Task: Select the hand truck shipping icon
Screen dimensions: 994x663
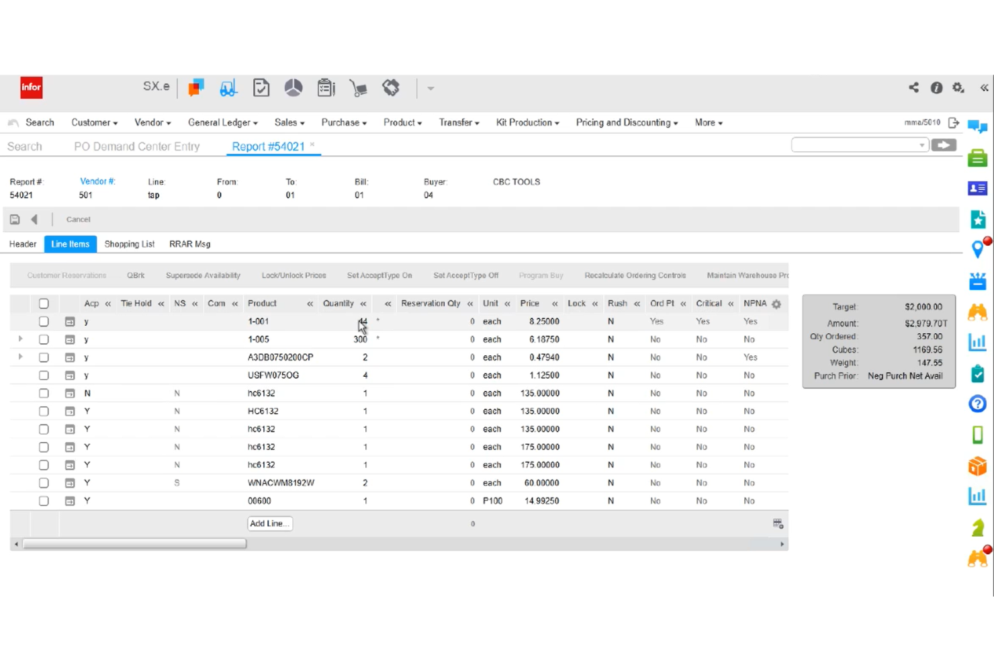Action: coord(358,87)
